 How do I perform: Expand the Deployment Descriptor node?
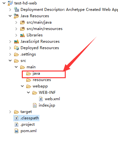(x=10, y=10)
